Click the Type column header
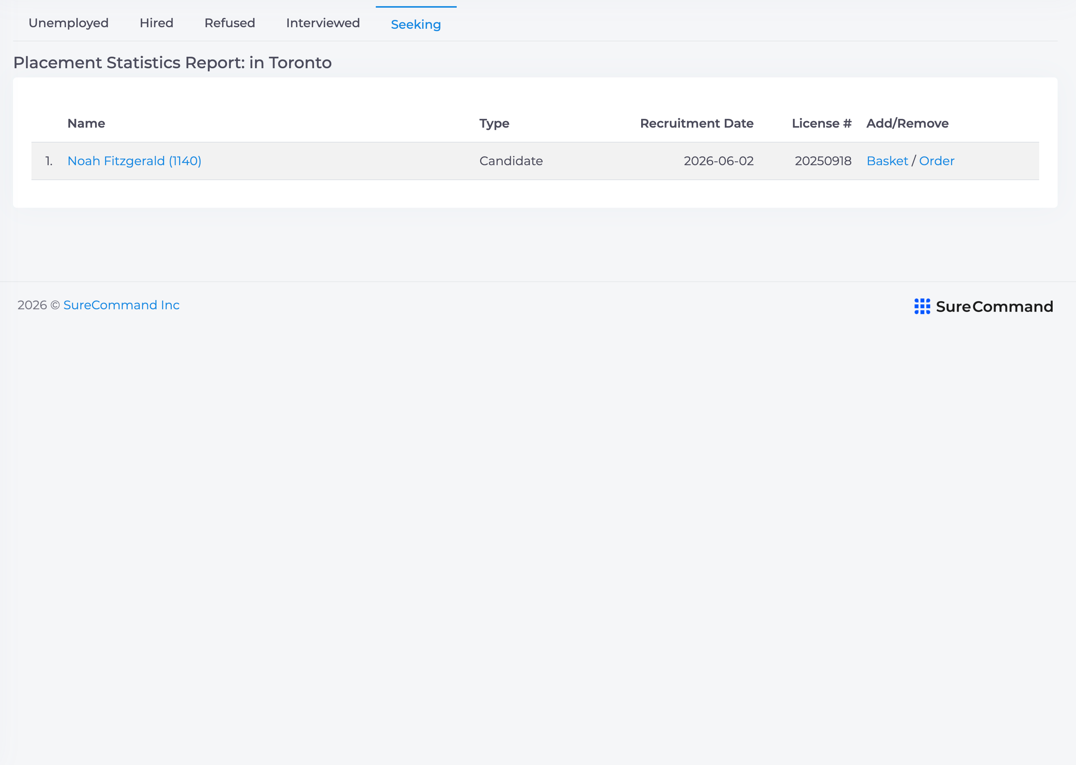Screen dimensions: 1076x765 pos(494,123)
